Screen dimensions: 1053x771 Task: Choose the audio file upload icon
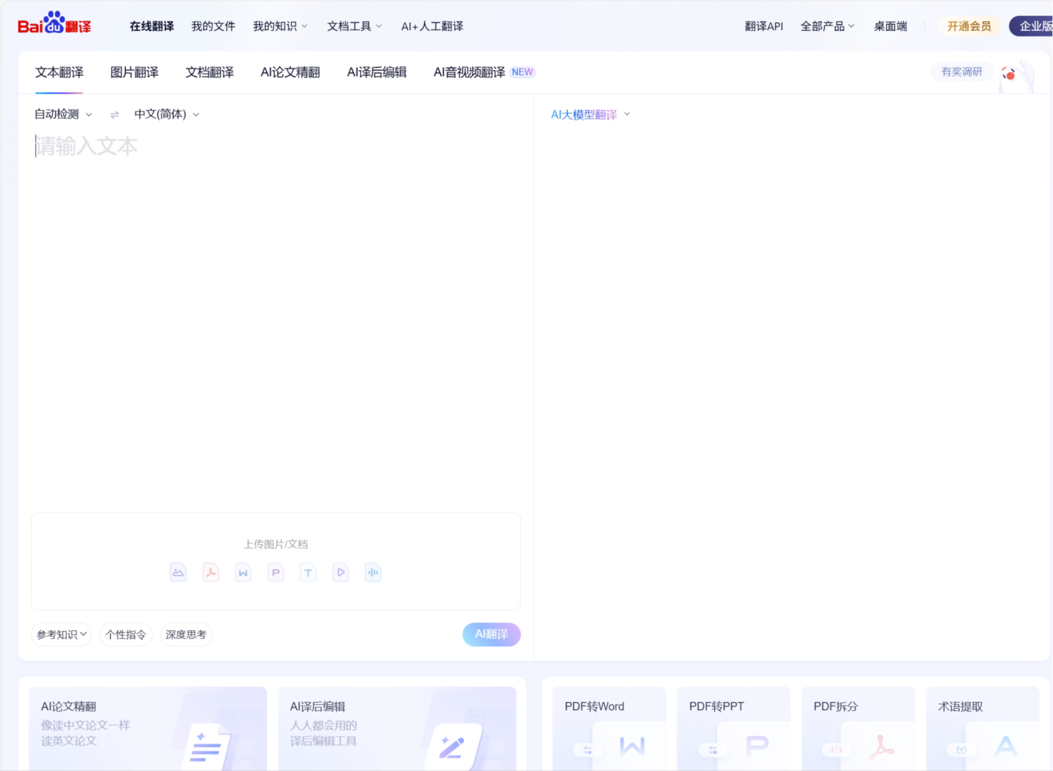[373, 572]
